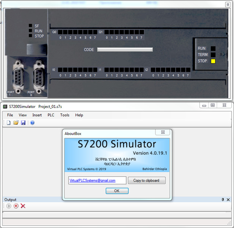Click the Version 4.0.19.1 text
Screen dimensions: 234x228
[x=150, y=153]
